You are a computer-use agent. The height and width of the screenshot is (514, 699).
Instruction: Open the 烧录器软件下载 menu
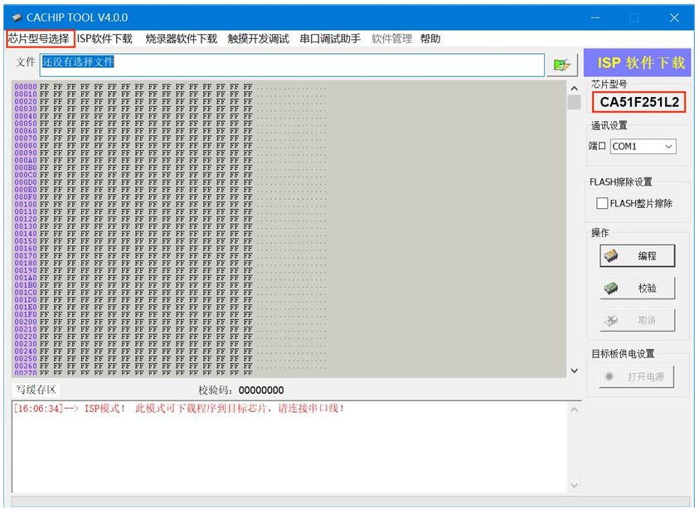[x=181, y=39]
